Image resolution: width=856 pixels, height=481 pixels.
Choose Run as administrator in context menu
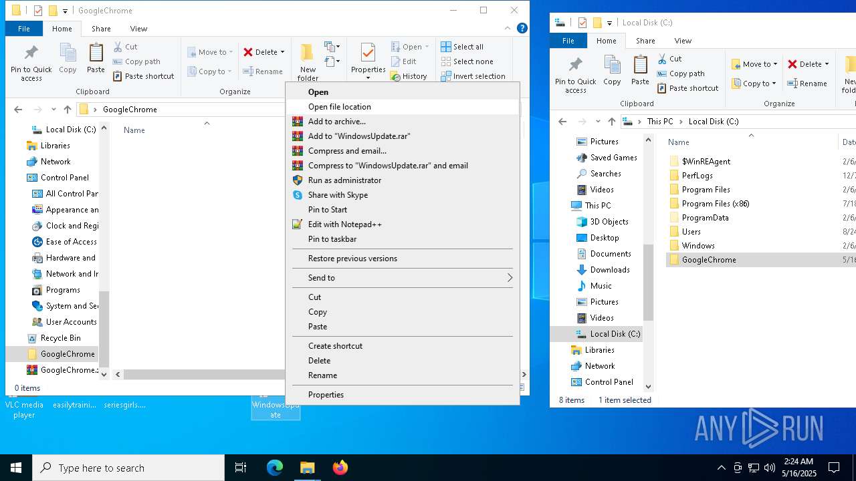point(403,180)
